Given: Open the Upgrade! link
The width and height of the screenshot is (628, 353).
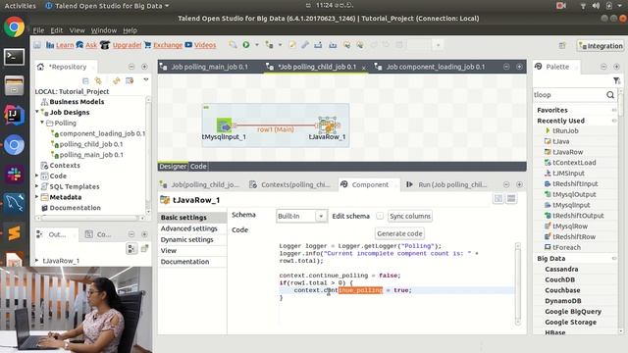Looking at the screenshot, I should (x=127, y=45).
